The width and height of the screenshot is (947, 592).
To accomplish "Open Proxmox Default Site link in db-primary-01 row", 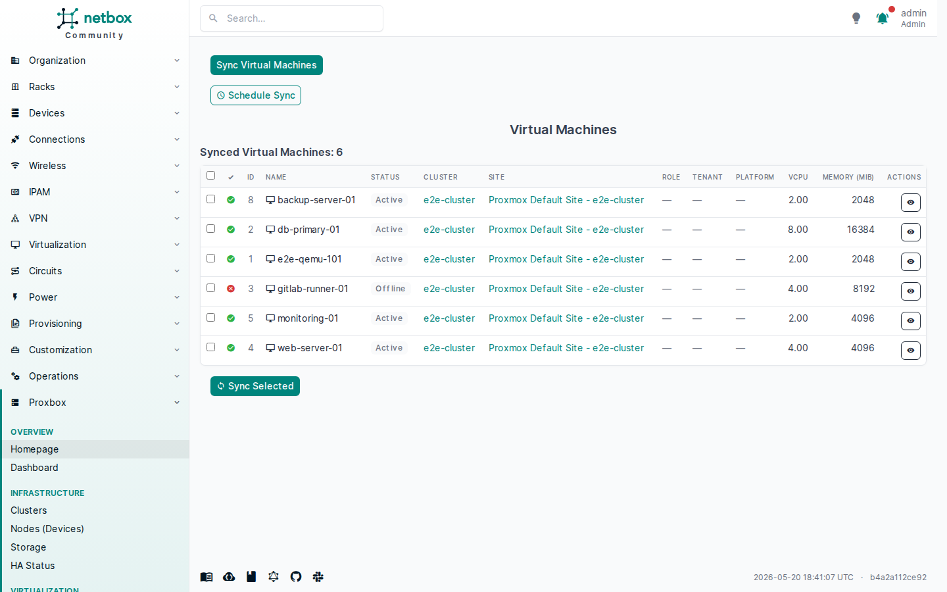I will point(566,230).
